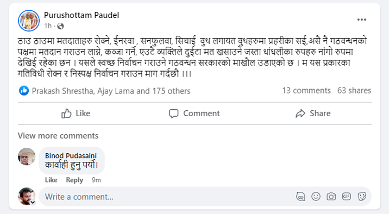
Task: Add a GIF to the comment
Action: coord(347,197)
